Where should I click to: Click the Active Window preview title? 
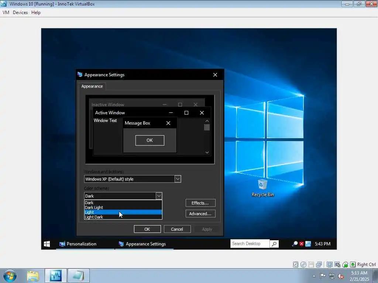click(110, 113)
